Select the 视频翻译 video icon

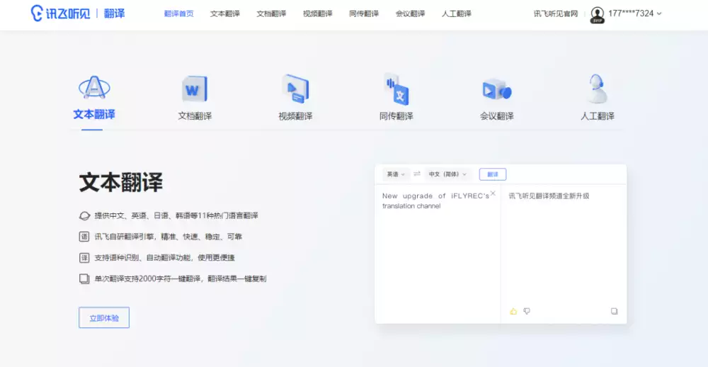pos(295,88)
